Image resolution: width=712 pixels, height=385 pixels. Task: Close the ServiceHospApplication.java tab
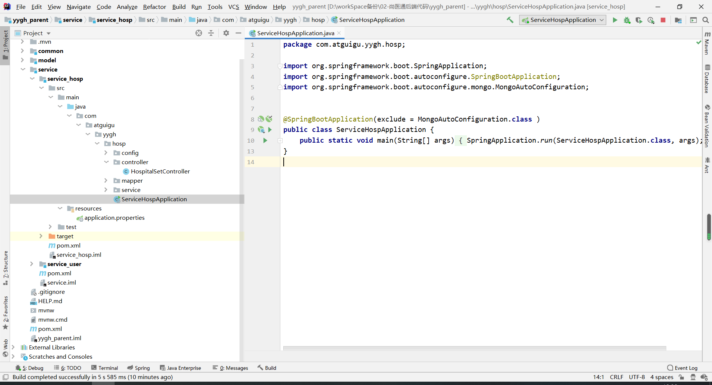[x=339, y=33]
